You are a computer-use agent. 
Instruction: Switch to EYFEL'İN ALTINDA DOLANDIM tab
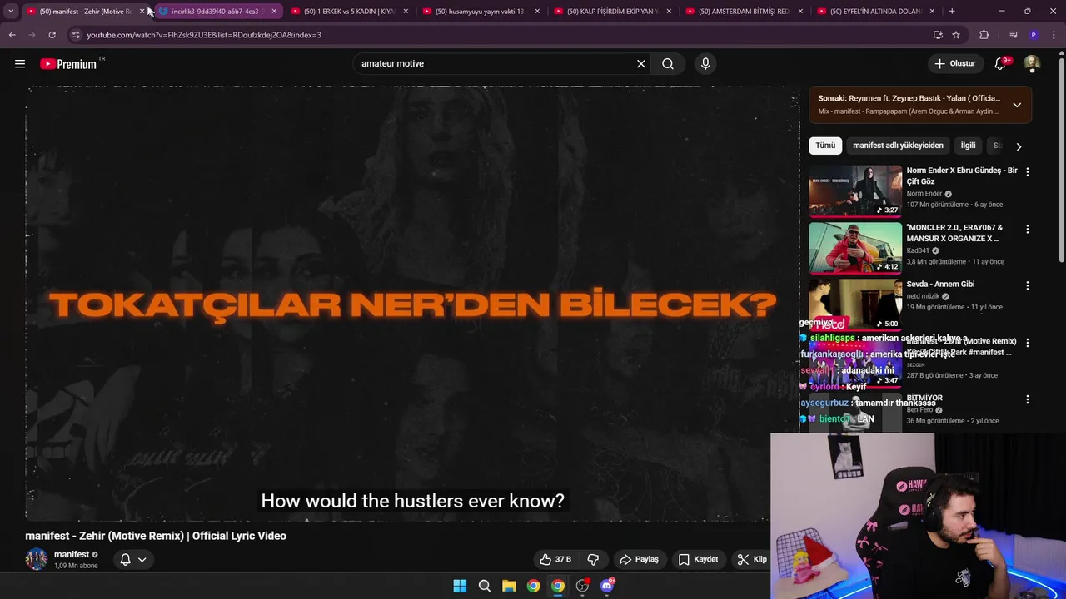(x=875, y=12)
